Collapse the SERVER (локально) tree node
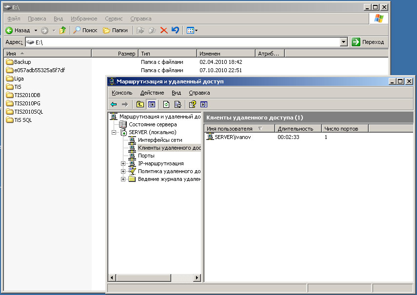 click(x=114, y=132)
